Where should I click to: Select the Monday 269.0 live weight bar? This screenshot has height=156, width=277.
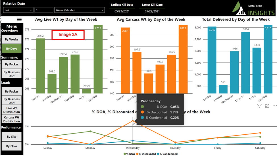click(52, 84)
